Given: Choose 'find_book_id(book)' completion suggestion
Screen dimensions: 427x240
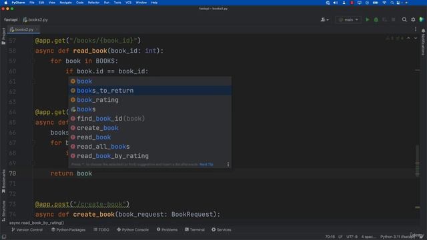Looking at the screenshot, I should [150, 119].
